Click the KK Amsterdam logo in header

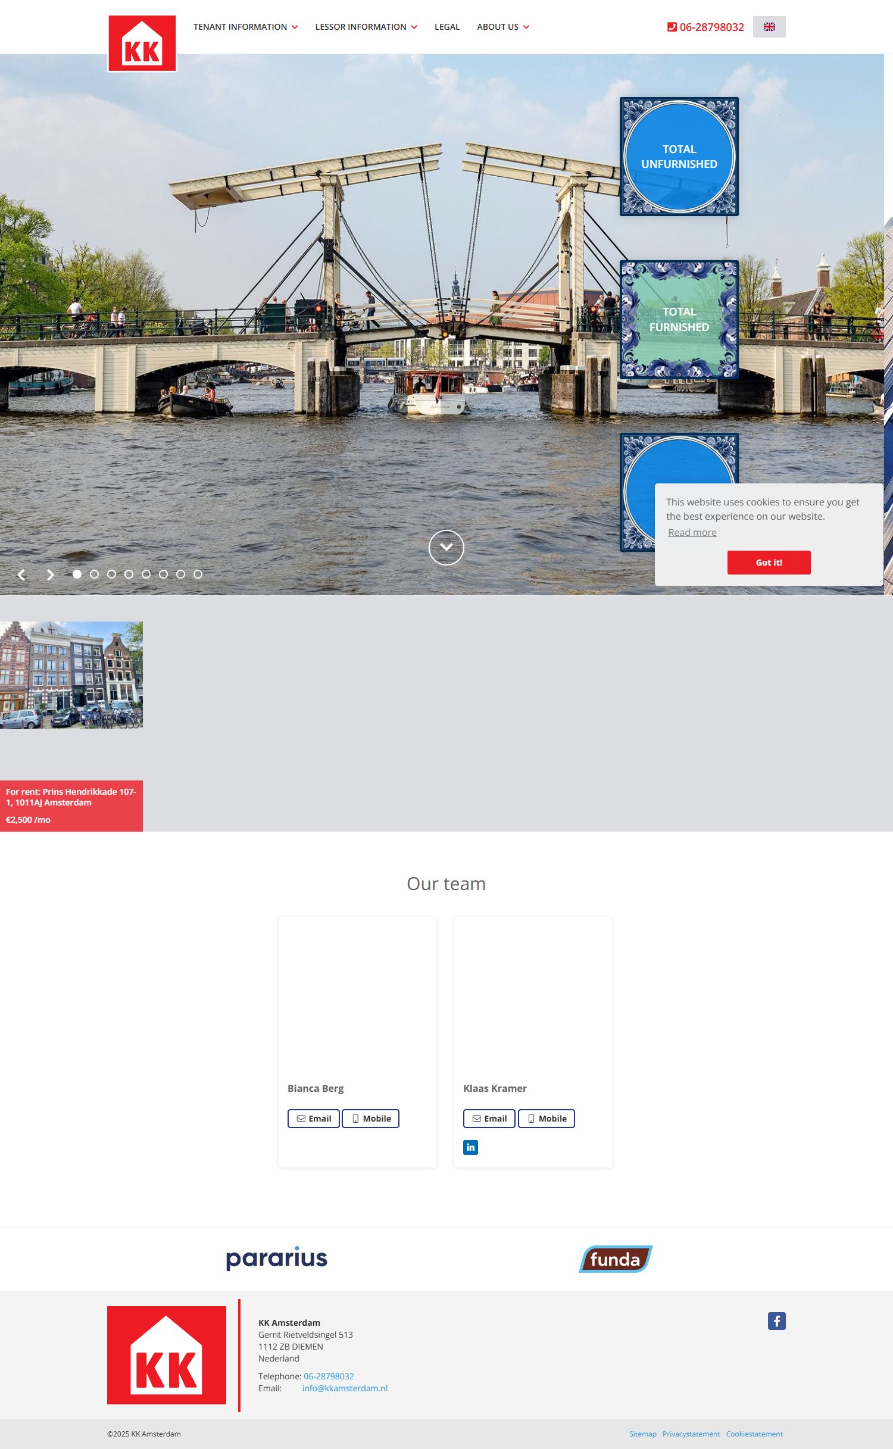pos(142,43)
